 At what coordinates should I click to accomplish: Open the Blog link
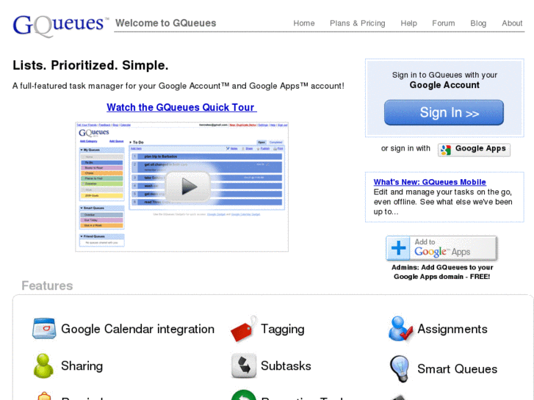[478, 23]
